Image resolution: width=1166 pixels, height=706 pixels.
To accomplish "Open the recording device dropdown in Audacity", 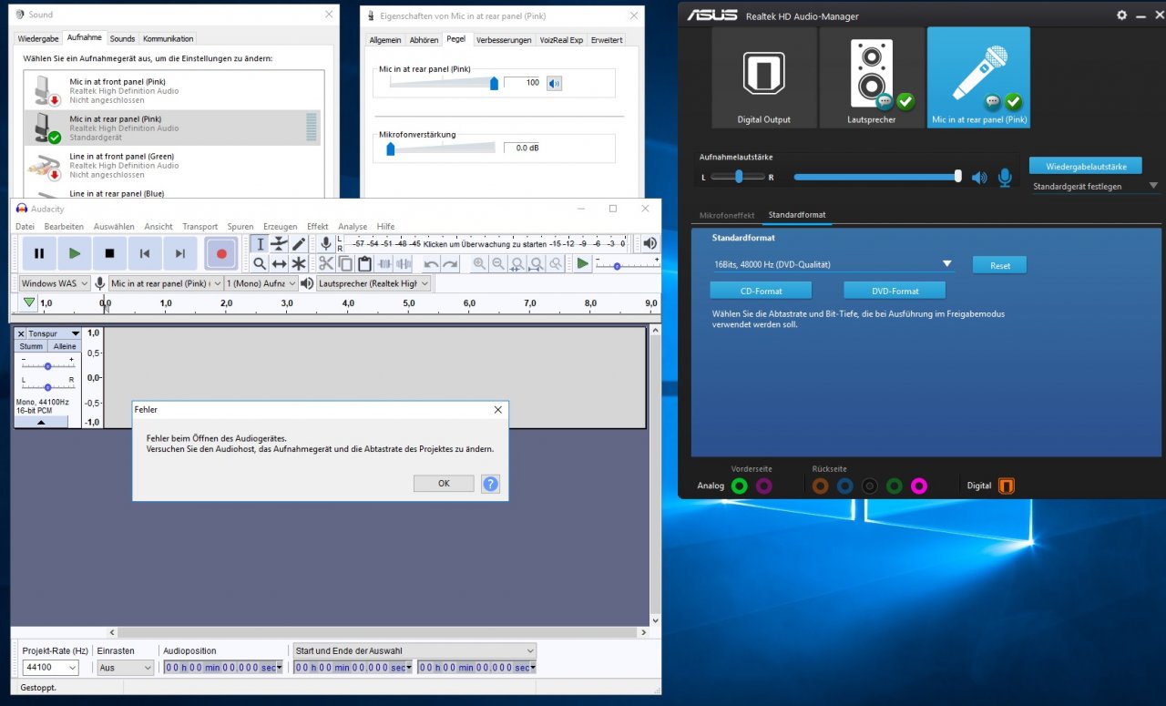I will pyautogui.click(x=166, y=283).
